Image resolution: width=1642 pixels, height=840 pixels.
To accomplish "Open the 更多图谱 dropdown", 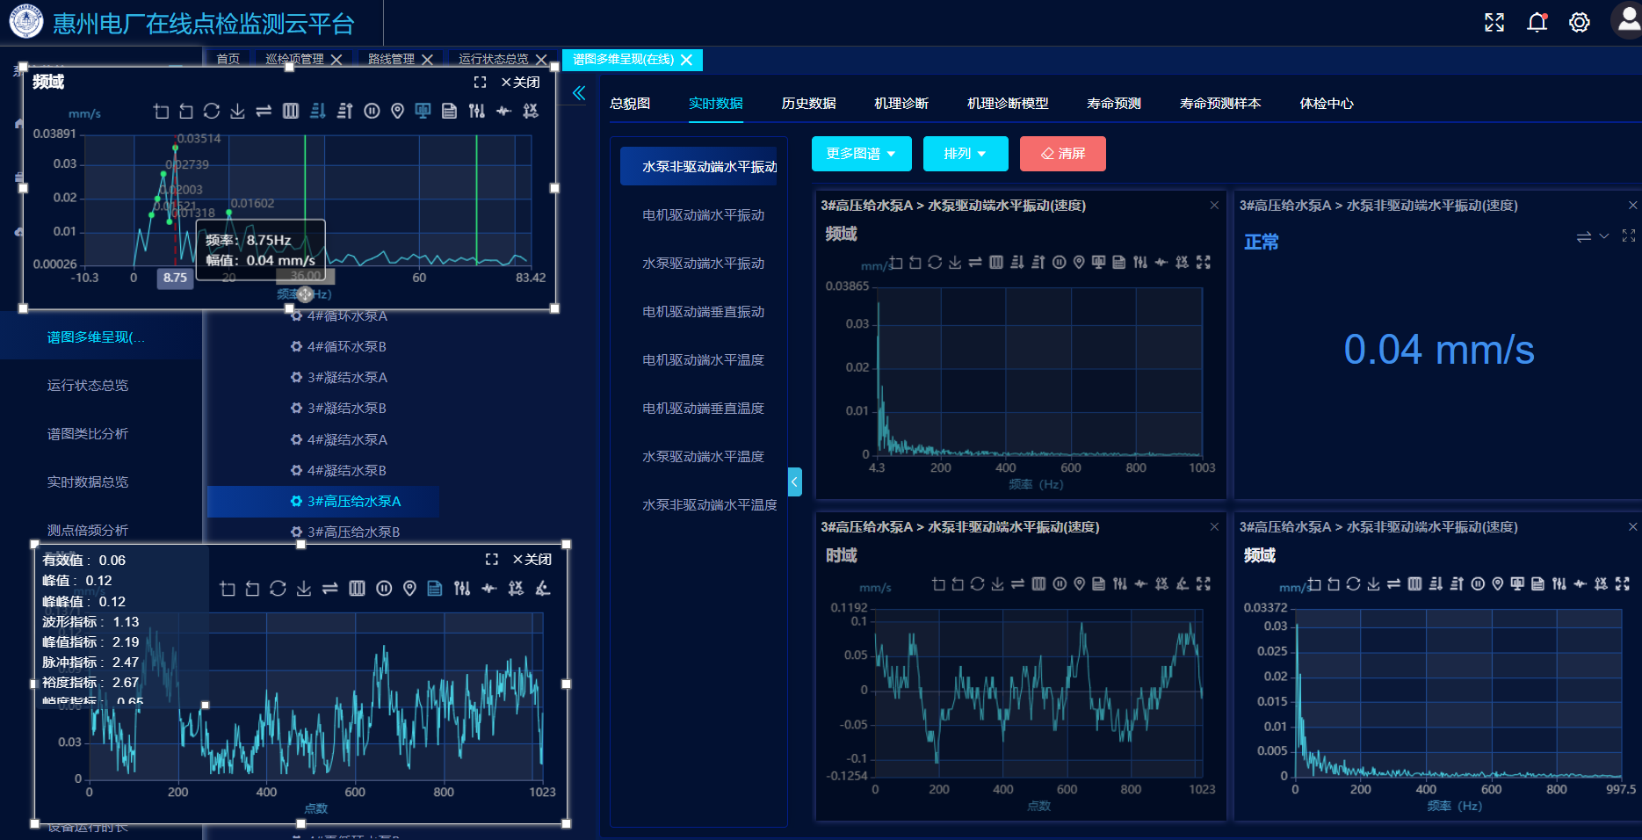I will pos(861,154).
